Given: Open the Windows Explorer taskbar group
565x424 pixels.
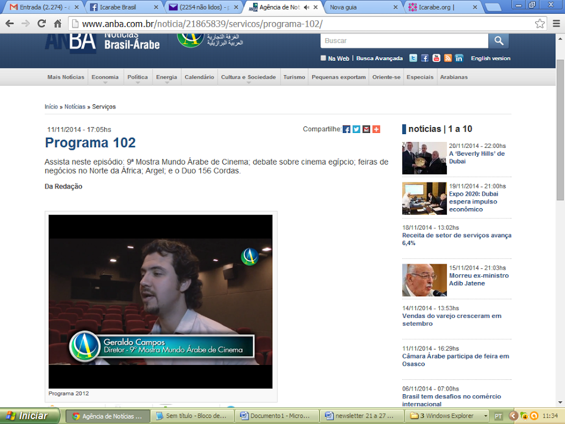Looking at the screenshot, I should point(448,416).
